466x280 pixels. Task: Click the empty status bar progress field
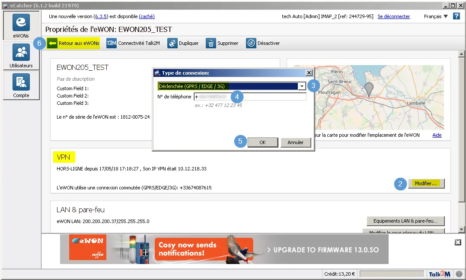click(392, 274)
